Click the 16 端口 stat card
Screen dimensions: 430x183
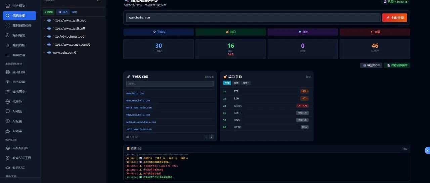point(230,49)
